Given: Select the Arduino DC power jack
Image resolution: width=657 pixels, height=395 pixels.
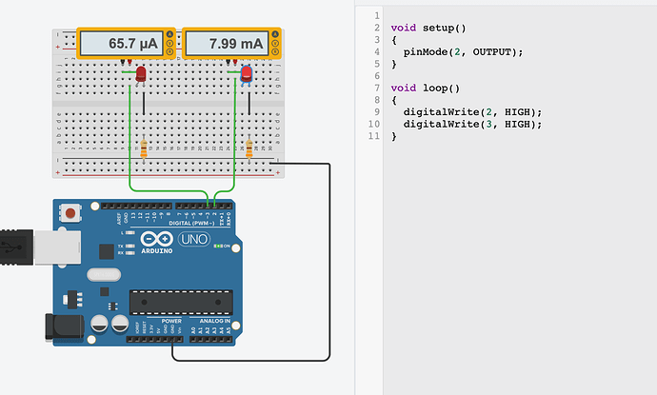Looking at the screenshot, I should 64,326.
